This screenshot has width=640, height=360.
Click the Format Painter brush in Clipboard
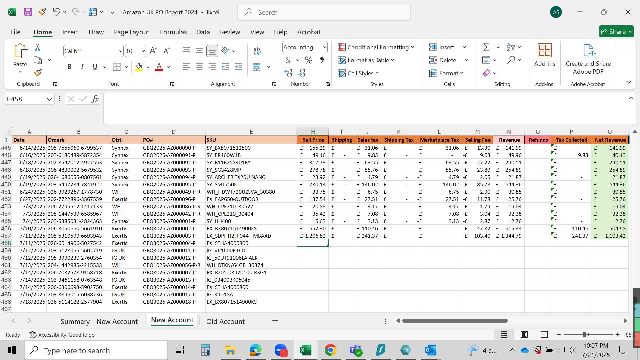(x=38, y=73)
